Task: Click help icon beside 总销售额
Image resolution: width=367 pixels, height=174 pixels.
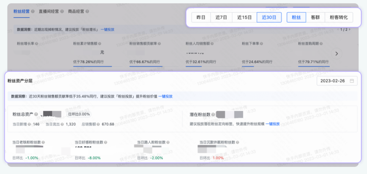Action: coord(98,124)
